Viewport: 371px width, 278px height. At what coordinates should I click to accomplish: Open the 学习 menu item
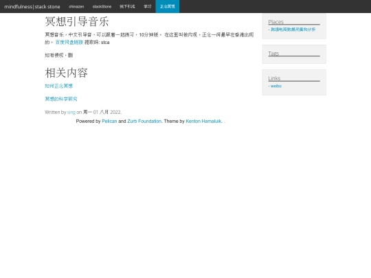pos(148,7)
